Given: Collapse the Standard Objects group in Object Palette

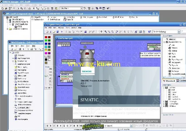Looking at the screenshot, I should click(x=164, y=42).
